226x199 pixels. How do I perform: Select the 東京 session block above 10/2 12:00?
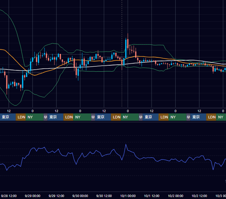point(198,117)
